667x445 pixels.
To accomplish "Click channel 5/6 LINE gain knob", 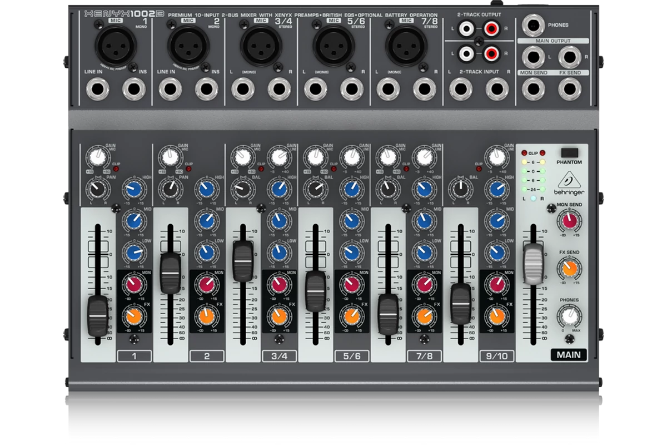I will (x=351, y=156).
